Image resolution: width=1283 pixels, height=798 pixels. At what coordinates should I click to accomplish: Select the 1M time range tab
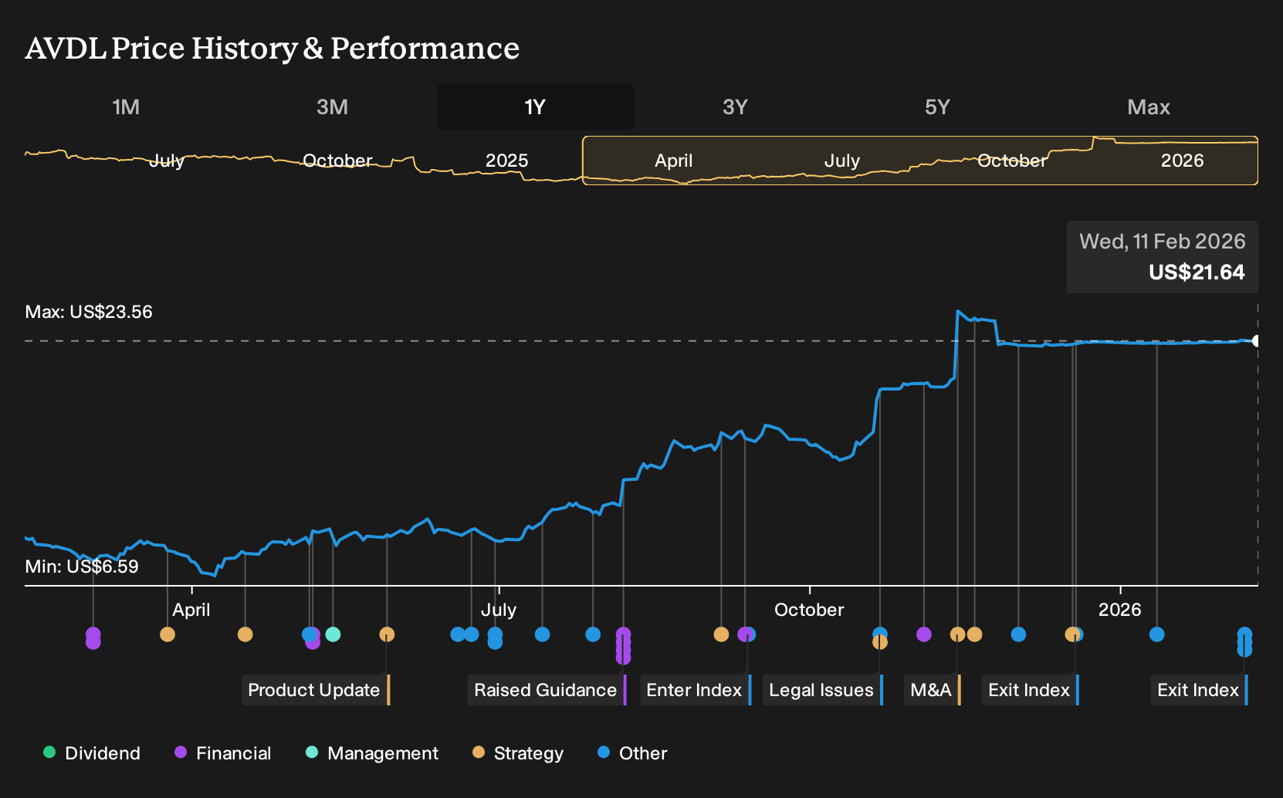[126, 107]
